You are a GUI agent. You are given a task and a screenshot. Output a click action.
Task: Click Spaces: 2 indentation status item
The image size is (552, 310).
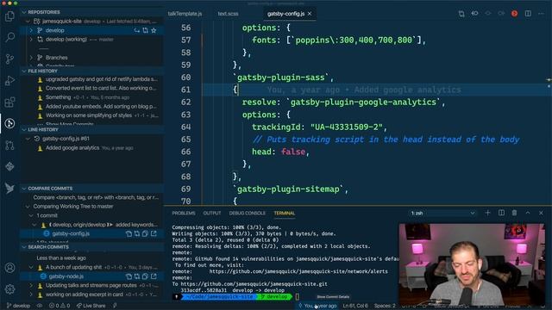tap(385, 306)
